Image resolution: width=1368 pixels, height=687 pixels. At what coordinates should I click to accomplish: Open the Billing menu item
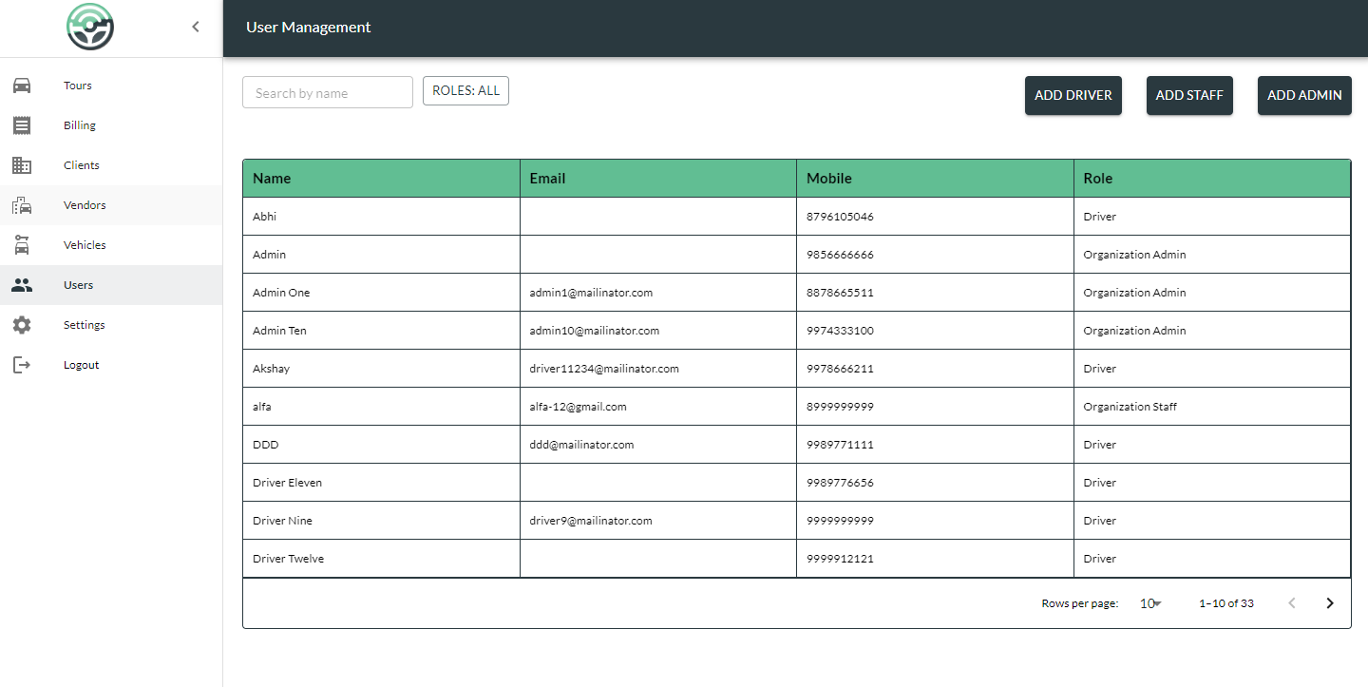coord(111,125)
